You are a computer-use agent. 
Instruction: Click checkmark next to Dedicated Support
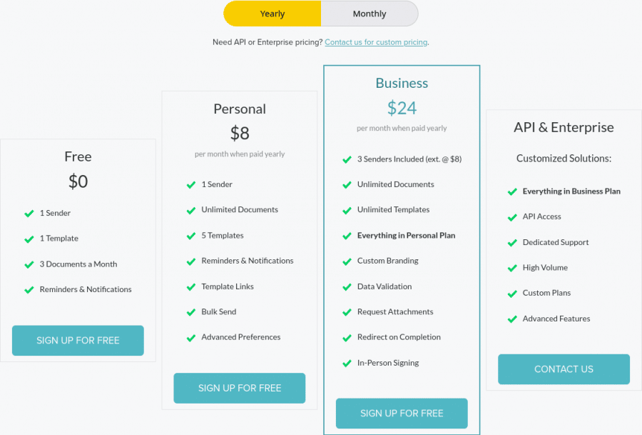pyautogui.click(x=512, y=243)
